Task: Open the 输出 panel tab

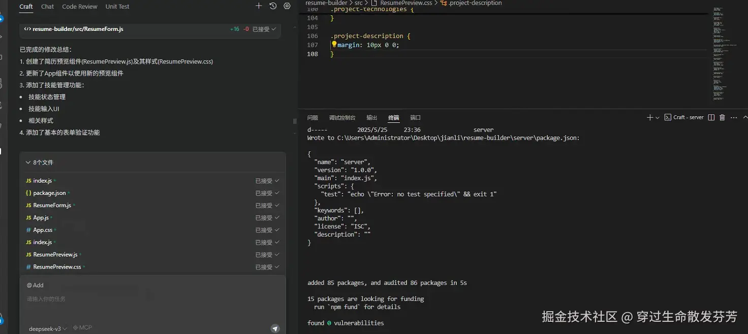Action: (x=372, y=118)
